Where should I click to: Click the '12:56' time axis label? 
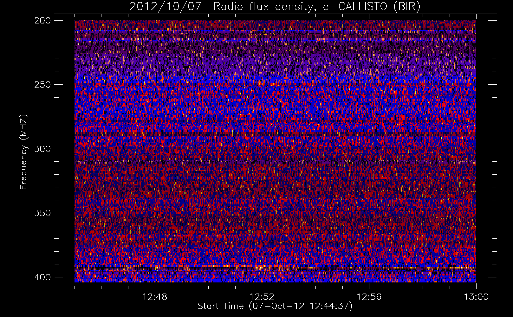pyautogui.click(x=369, y=297)
